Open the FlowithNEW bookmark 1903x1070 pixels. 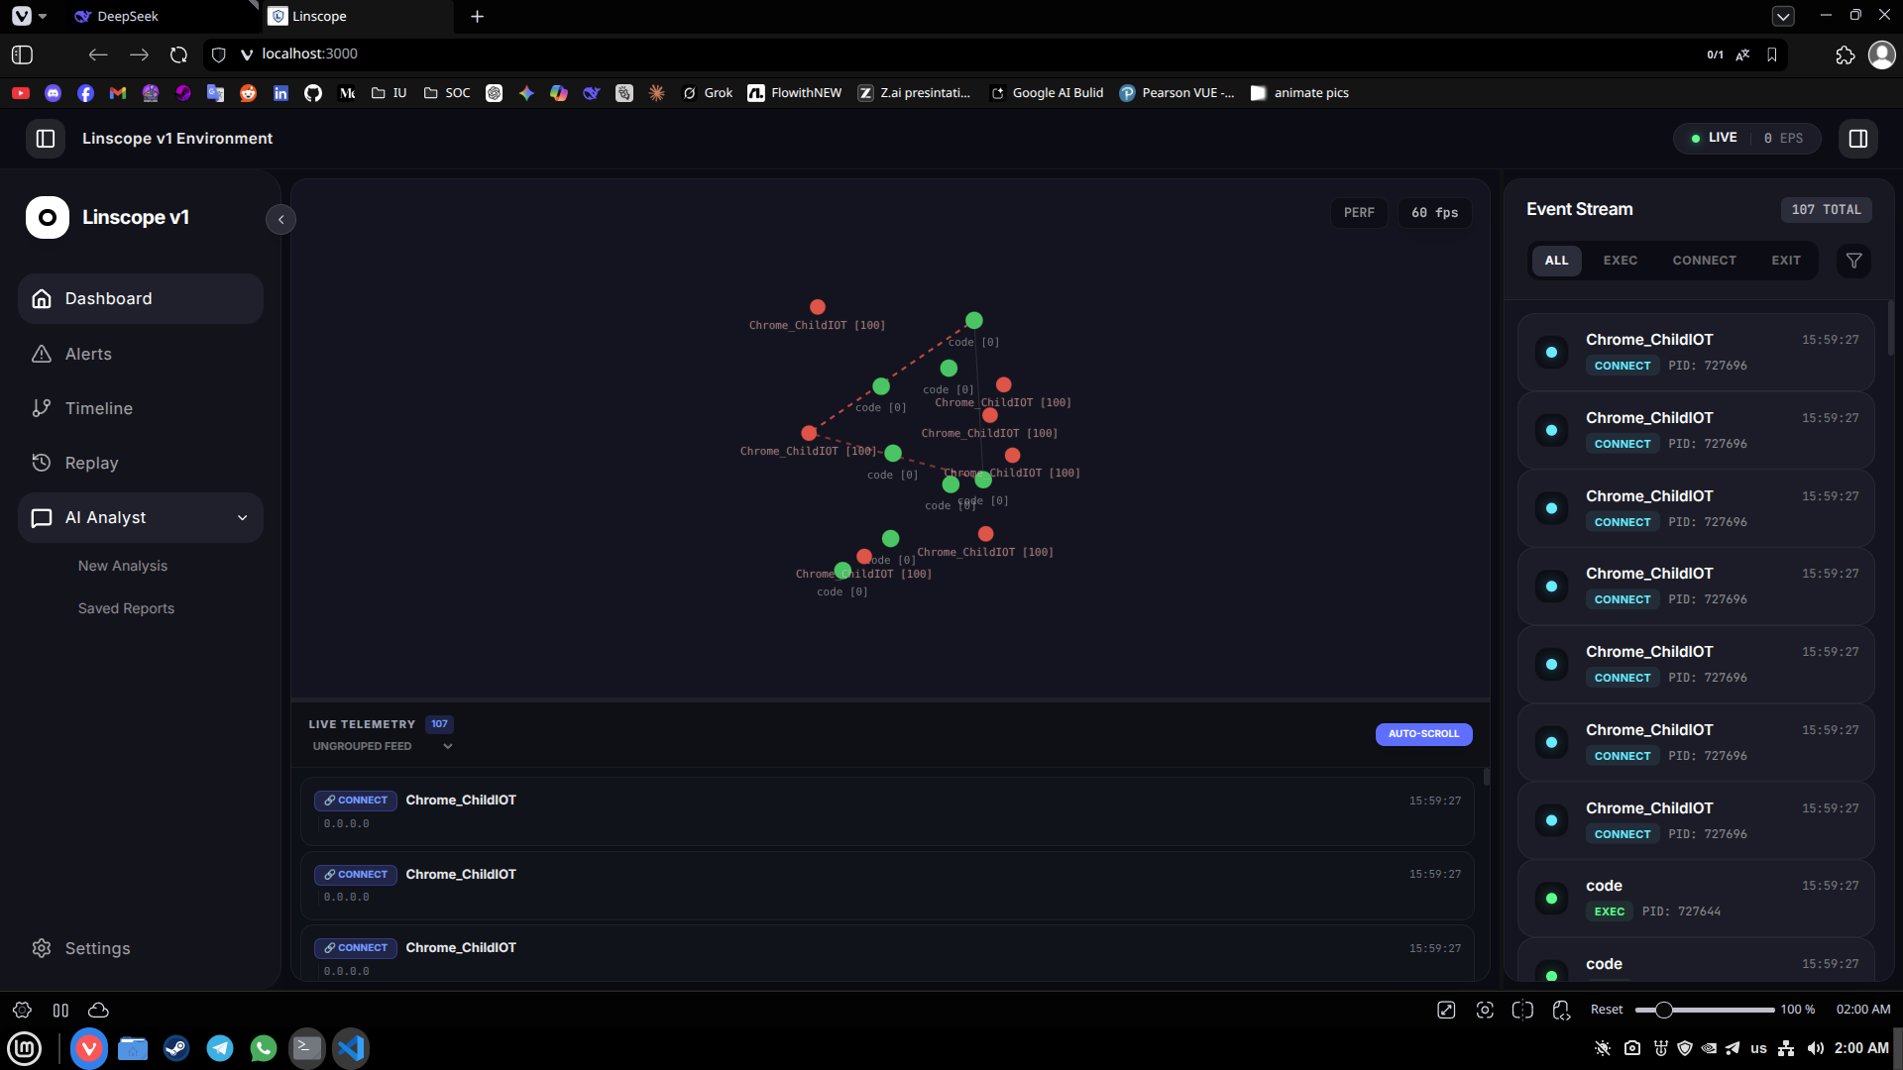click(795, 93)
